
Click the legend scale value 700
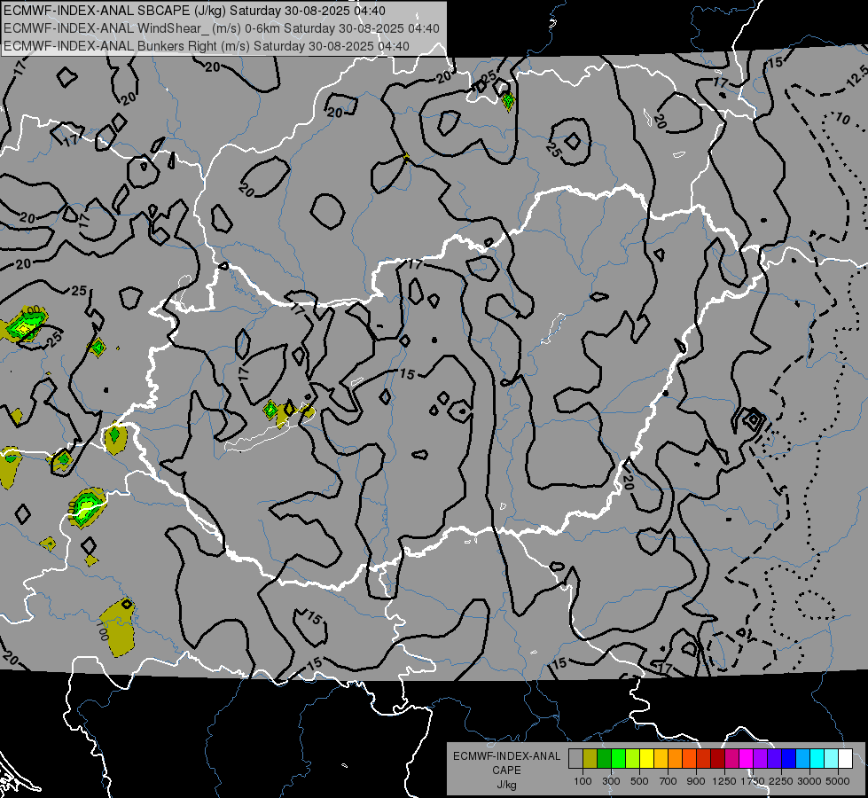[x=669, y=781]
